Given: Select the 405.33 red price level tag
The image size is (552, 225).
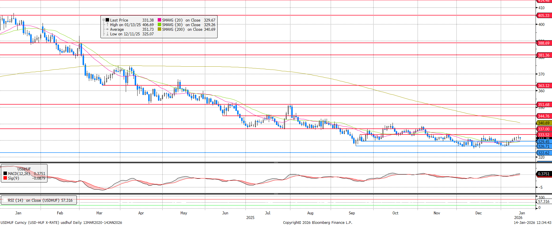Looking at the screenshot, I should pyautogui.click(x=544, y=16).
